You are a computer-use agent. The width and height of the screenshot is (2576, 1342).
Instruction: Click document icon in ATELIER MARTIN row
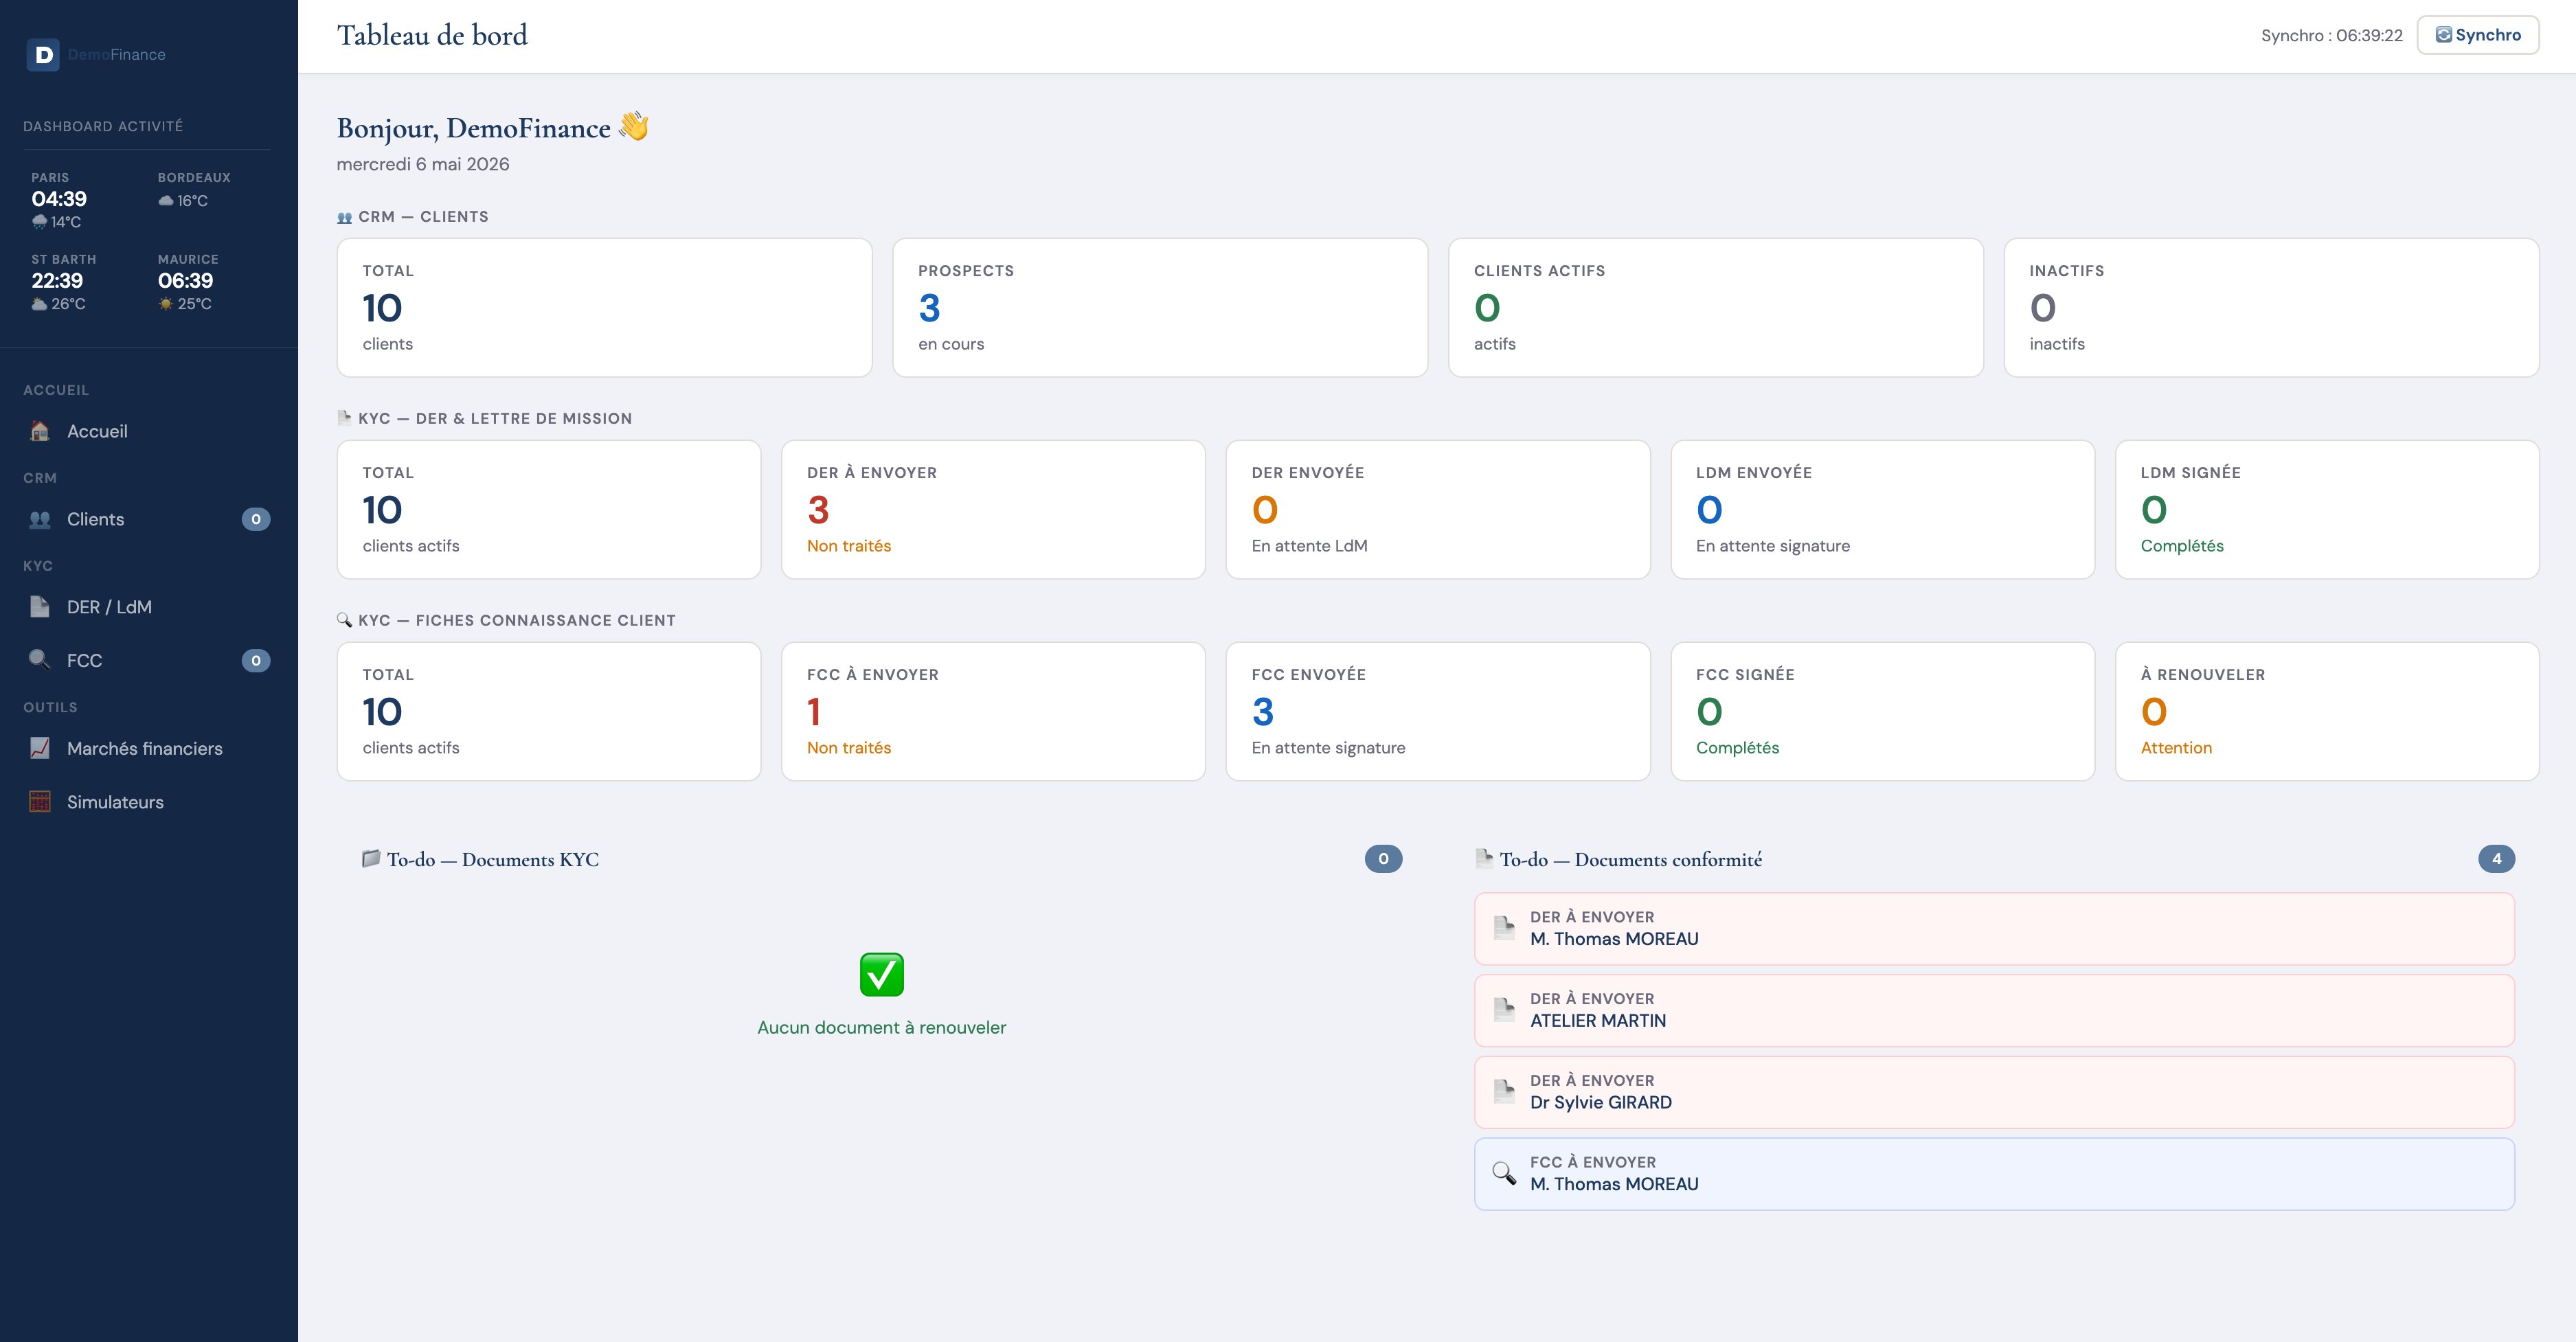[x=1503, y=1010]
